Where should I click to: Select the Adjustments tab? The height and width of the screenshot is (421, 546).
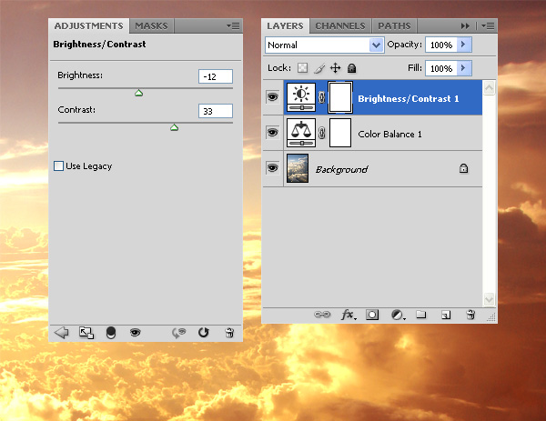(89, 25)
